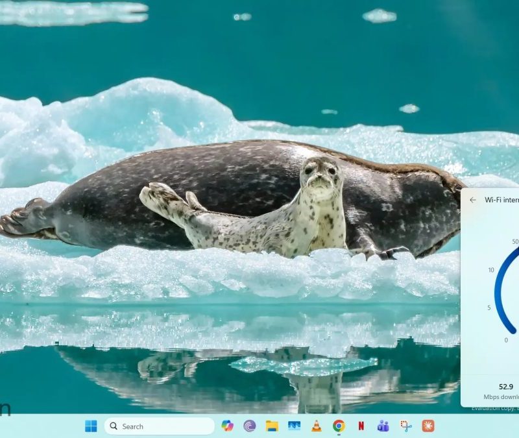Open the orange starburst app icon
The height and width of the screenshot is (438, 519).
(428, 426)
